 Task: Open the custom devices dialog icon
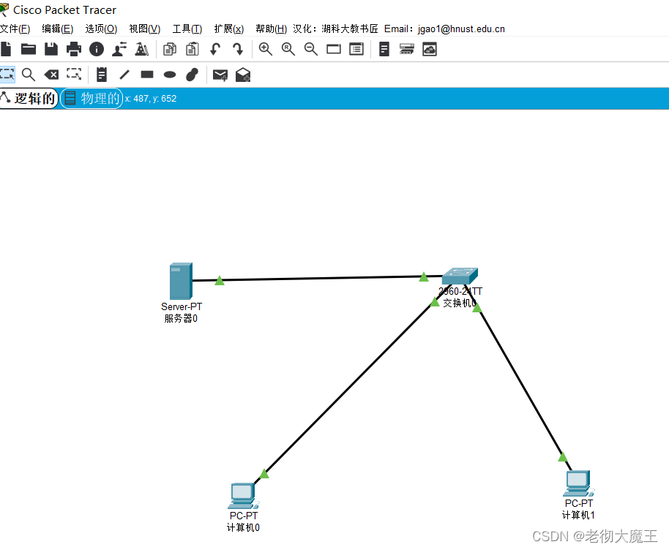[x=356, y=49]
